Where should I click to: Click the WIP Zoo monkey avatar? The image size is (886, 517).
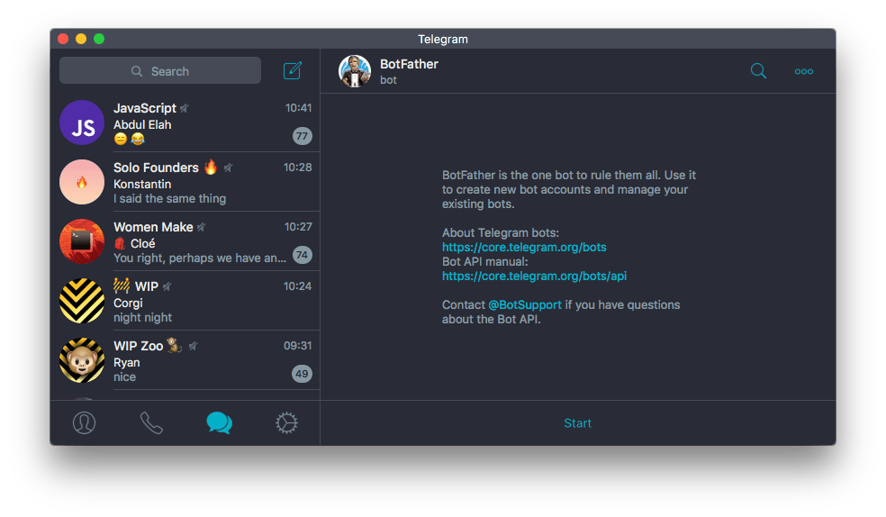click(x=82, y=360)
